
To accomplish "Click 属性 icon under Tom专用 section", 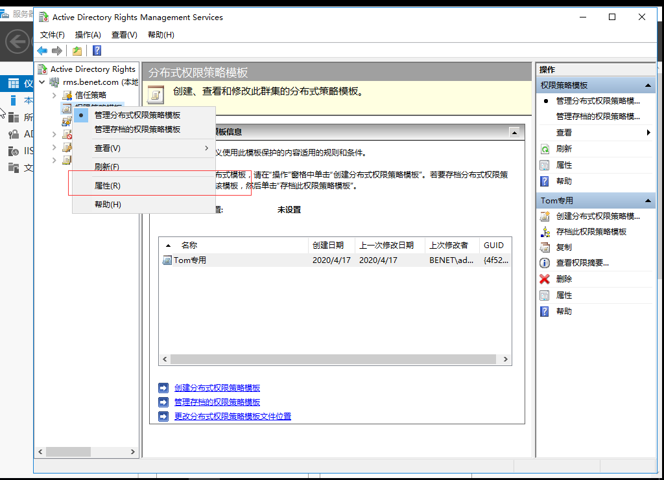I will [x=545, y=295].
